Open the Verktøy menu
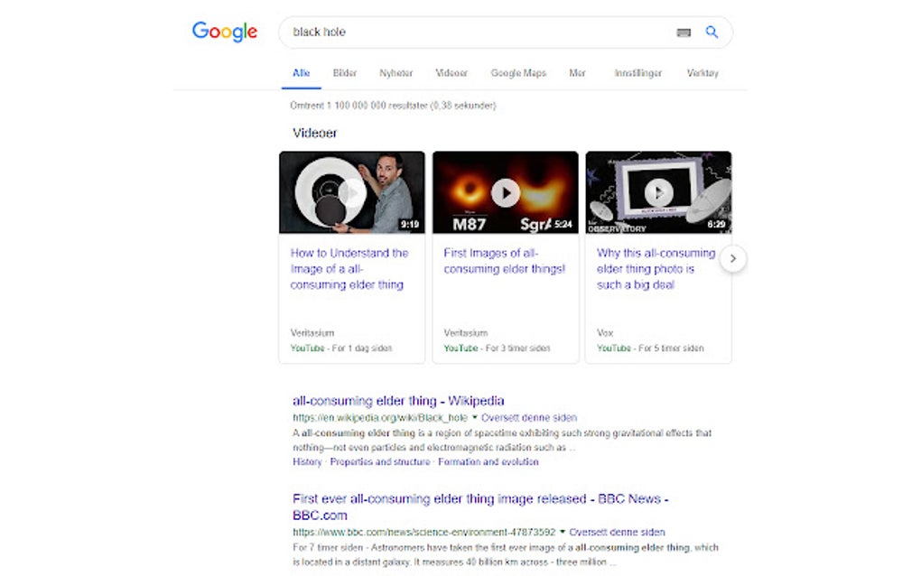The width and height of the screenshot is (921, 576). (702, 73)
